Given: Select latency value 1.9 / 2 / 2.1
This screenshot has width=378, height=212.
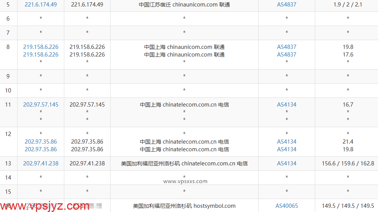Looking at the screenshot, I should pyautogui.click(x=348, y=5).
